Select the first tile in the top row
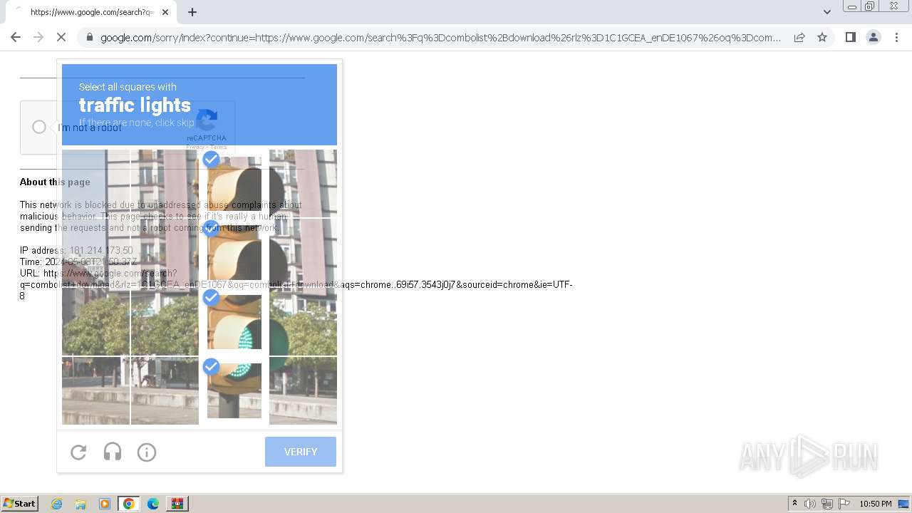This screenshot has height=513, width=912. [x=95, y=183]
